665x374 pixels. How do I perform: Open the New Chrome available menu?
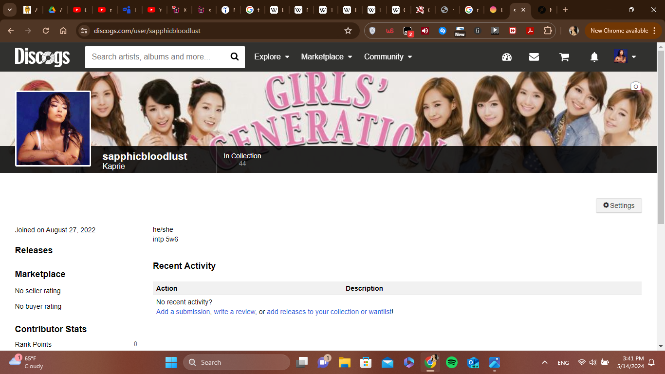pyautogui.click(x=623, y=31)
